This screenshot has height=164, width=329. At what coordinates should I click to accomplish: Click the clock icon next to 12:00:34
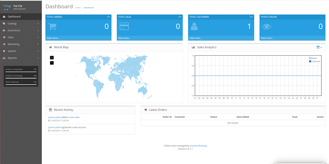point(49,131)
